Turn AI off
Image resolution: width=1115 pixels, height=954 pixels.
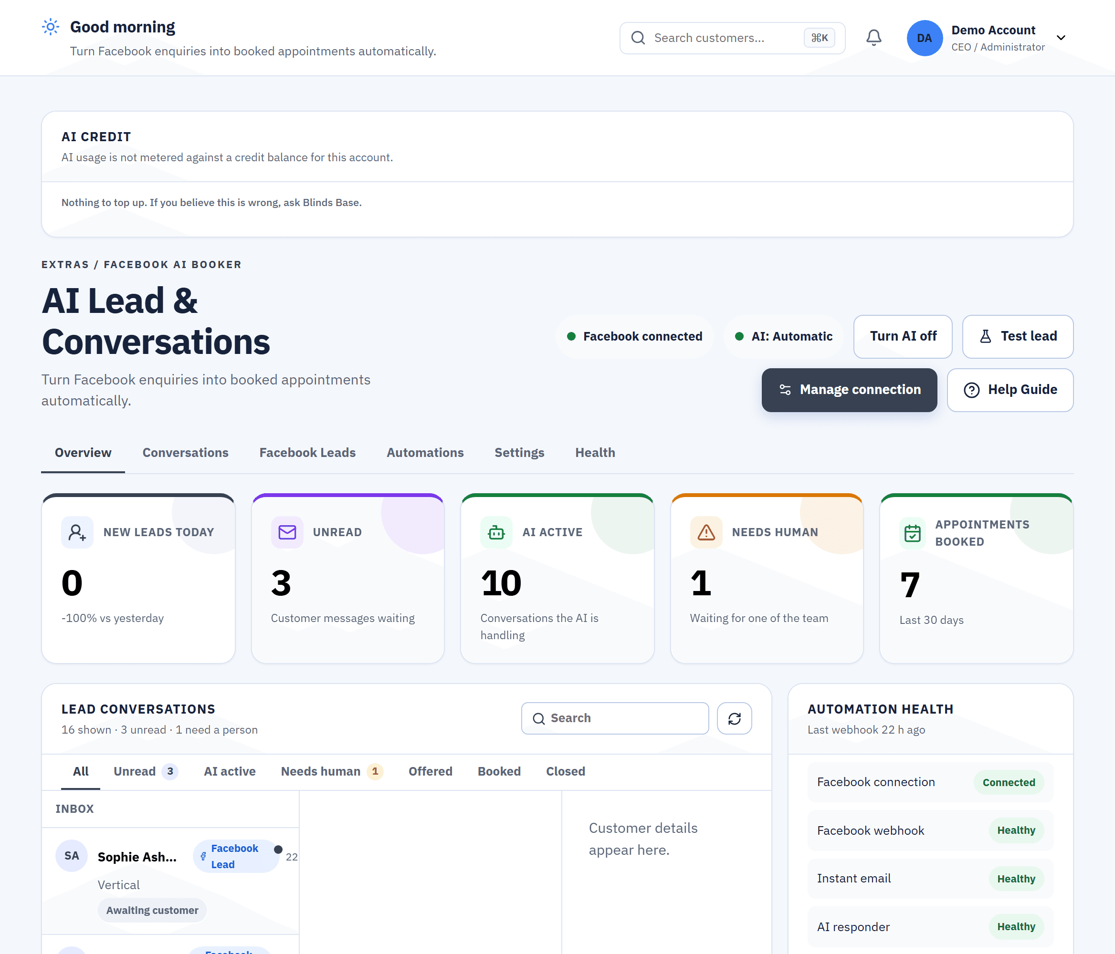903,337
